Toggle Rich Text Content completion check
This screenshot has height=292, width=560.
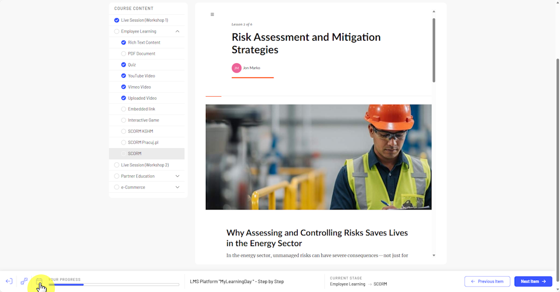[x=124, y=42]
